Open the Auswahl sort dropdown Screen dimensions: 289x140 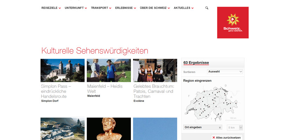(225, 71)
